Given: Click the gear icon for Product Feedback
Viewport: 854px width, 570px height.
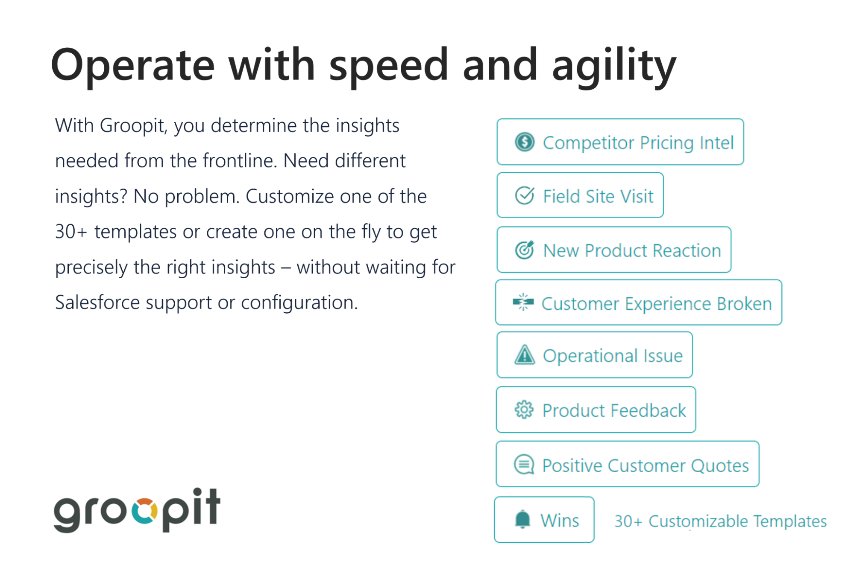Looking at the screenshot, I should click(x=524, y=410).
